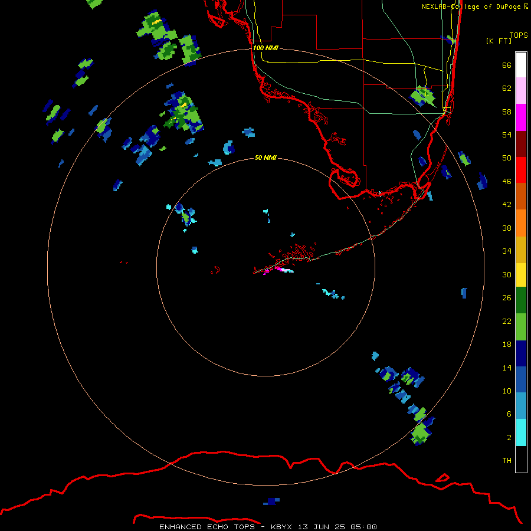Select the dark red (maroon) legend swatch
531x531 pixels.
(x=521, y=143)
